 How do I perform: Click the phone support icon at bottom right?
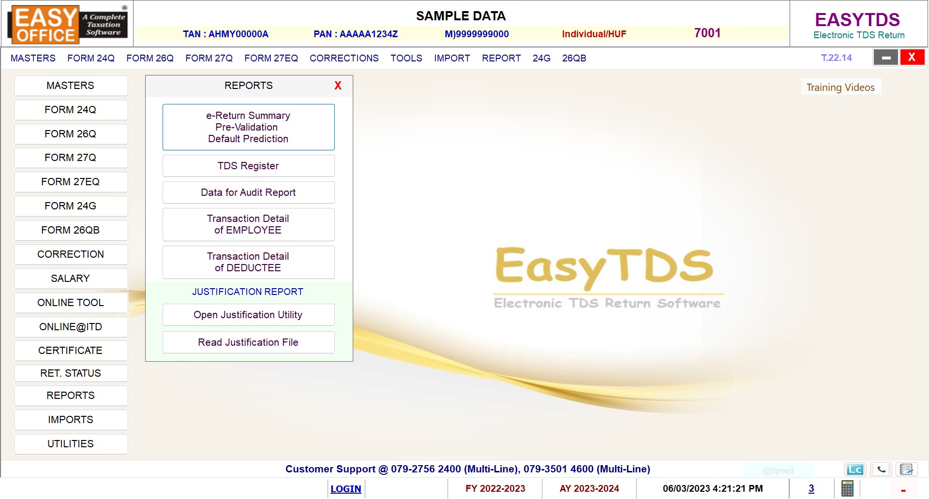(881, 469)
